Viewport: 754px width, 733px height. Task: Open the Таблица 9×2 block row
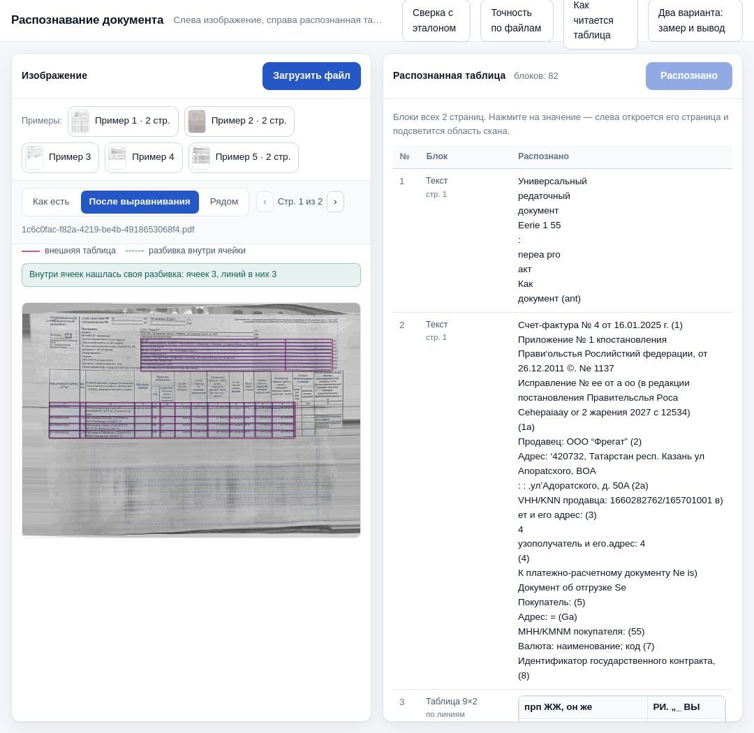563,707
